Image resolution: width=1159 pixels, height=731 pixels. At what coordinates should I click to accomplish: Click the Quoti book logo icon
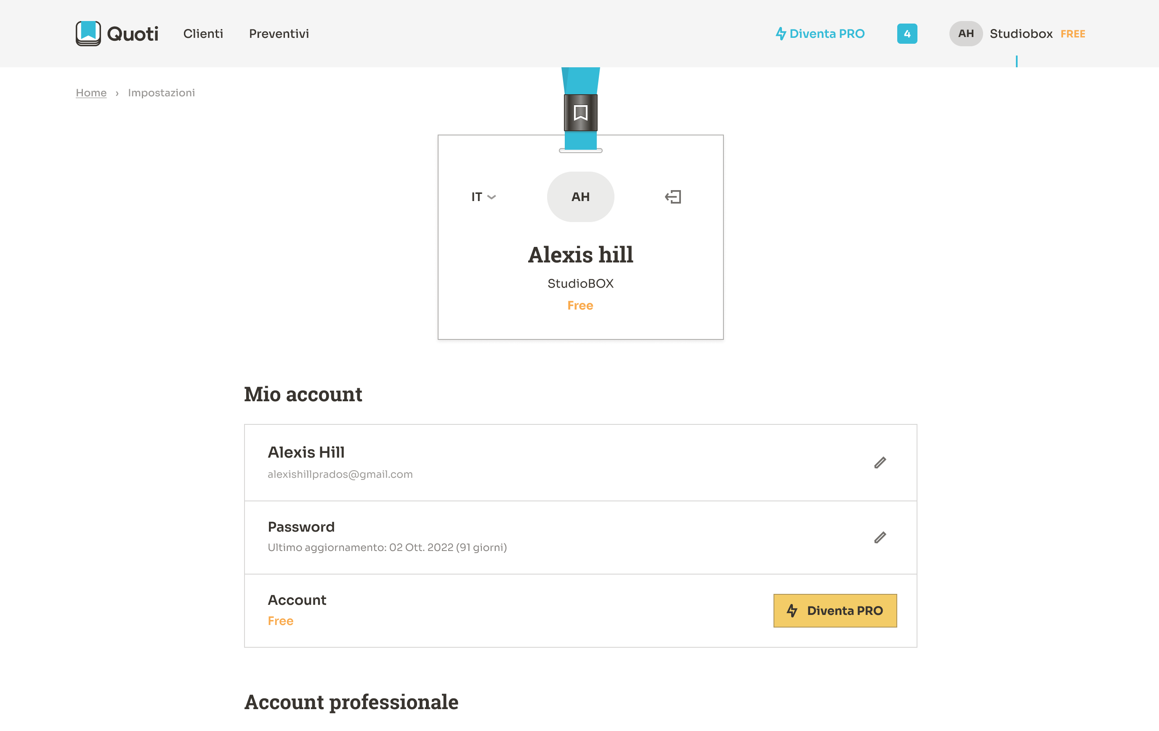(x=88, y=33)
